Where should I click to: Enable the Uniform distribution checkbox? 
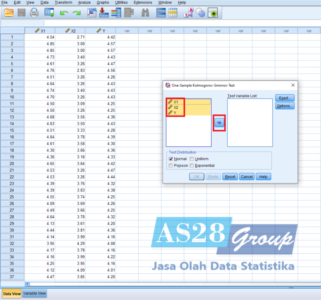[x=192, y=159]
